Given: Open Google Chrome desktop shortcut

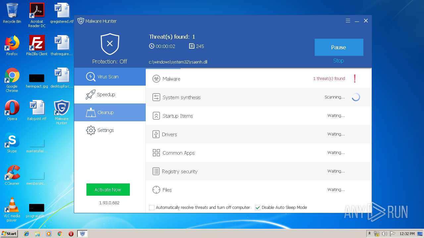Looking at the screenshot, I should pyautogui.click(x=12, y=80).
